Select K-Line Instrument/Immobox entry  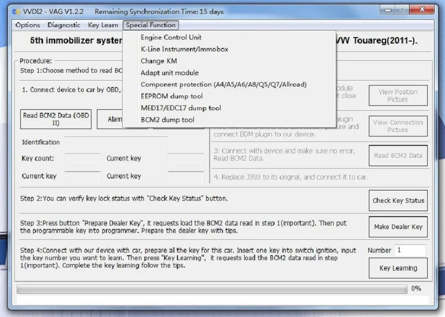184,49
